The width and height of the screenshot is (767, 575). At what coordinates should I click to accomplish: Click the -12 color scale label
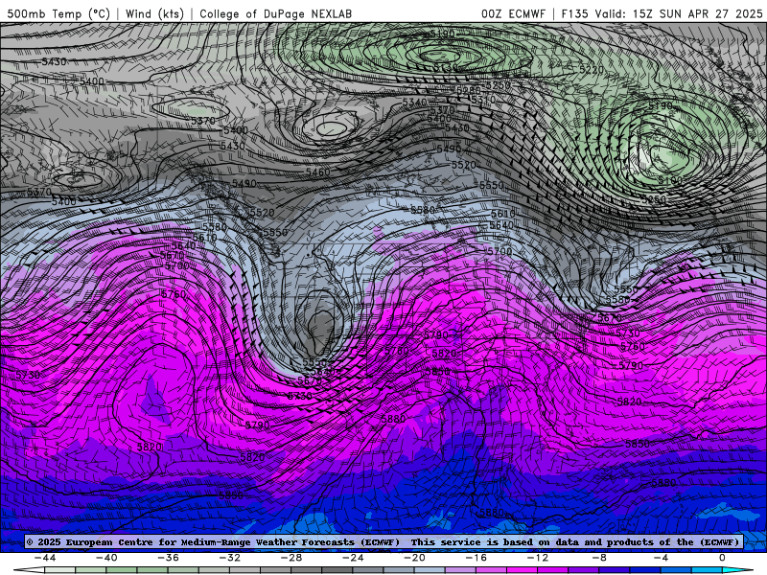pos(538,558)
